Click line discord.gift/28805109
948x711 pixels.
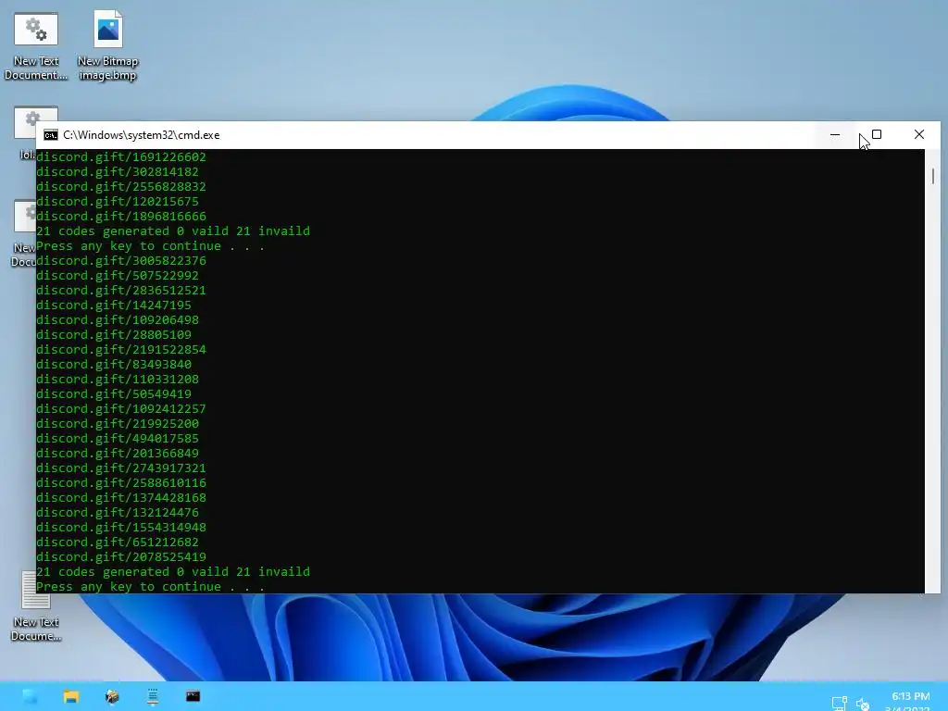114,335
